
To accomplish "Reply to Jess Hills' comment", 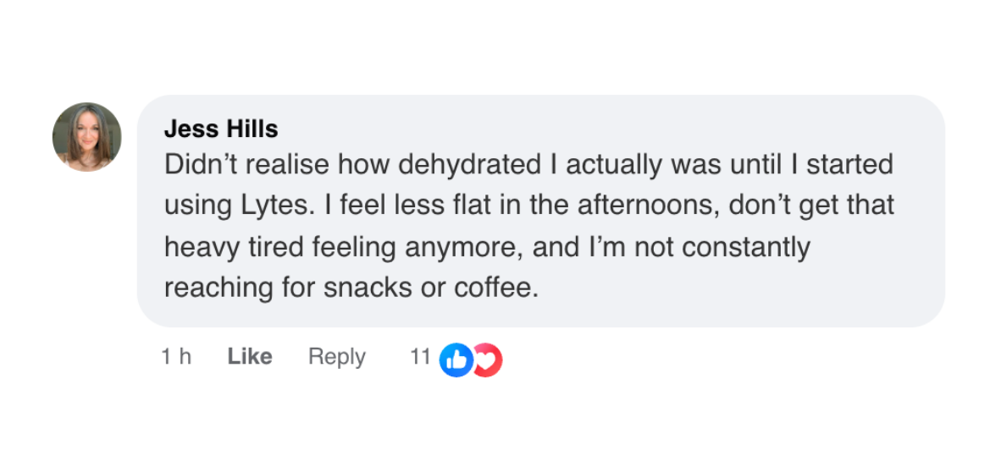I will 336,357.
